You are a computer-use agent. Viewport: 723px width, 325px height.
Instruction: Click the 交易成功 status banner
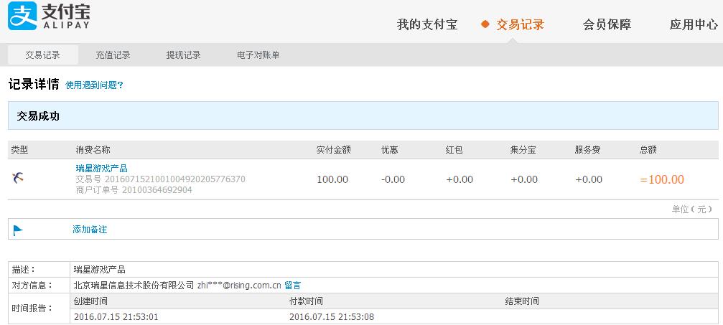pos(363,116)
